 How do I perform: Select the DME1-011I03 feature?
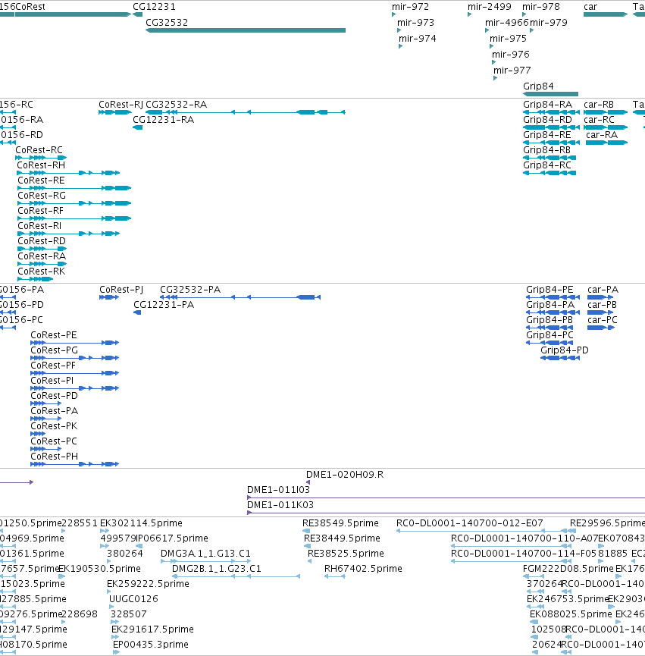click(446, 497)
